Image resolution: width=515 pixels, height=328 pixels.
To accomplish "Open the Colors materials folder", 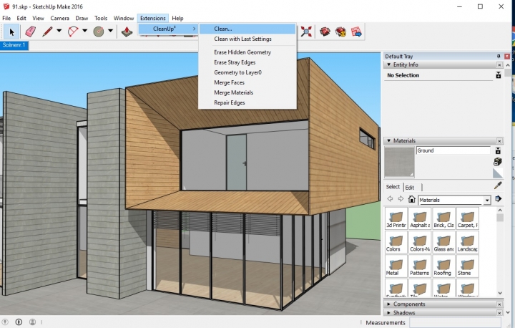I will 396,243.
